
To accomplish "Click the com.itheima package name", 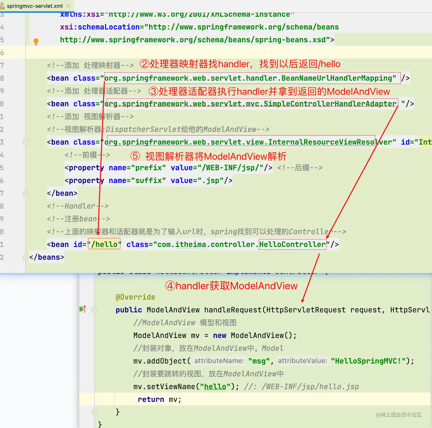I will click(182, 244).
